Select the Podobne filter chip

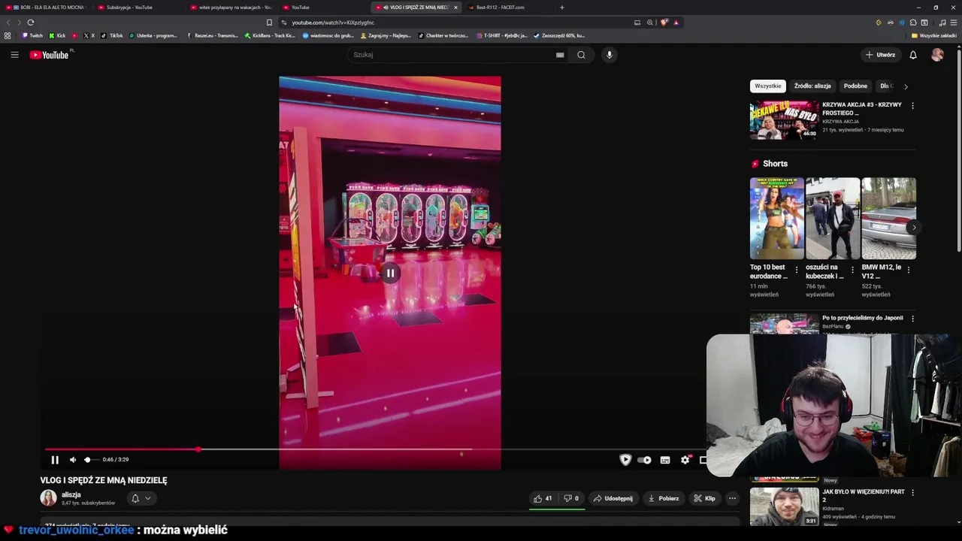pos(855,86)
